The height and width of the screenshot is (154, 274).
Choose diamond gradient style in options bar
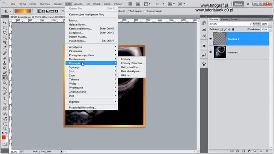pyautogui.click(x=56, y=11)
